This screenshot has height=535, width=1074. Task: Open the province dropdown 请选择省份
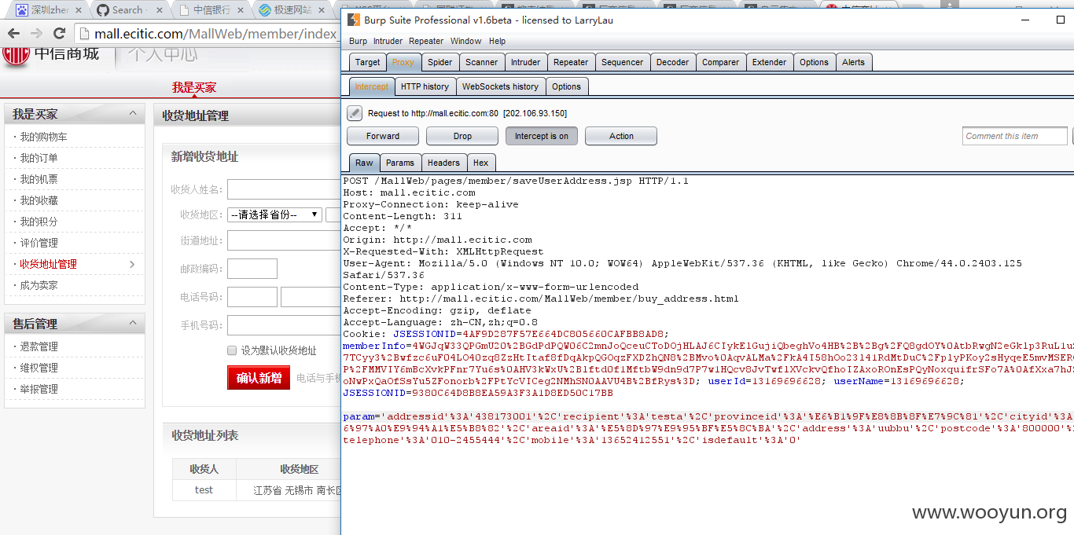(x=274, y=214)
